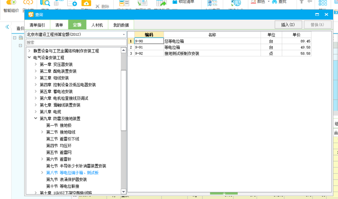Click the 单位 column header
The height and width of the screenshot is (199, 338).
coord(271,35)
